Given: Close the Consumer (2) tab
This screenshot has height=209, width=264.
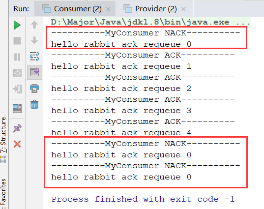Looking at the screenshot, I should (x=109, y=9).
